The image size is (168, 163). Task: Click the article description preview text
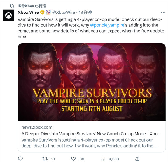[x=89, y=143]
